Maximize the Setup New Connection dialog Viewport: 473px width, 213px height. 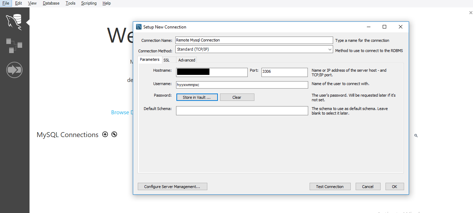(x=384, y=27)
